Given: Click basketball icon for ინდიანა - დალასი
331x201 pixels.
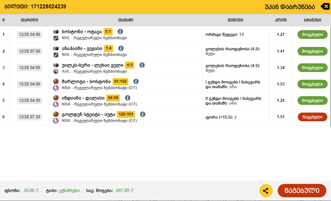Looking at the screenshot, I should pos(56,98).
